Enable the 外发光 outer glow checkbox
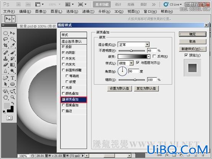Screen dimensions: 212x159 [x=63, y=58]
